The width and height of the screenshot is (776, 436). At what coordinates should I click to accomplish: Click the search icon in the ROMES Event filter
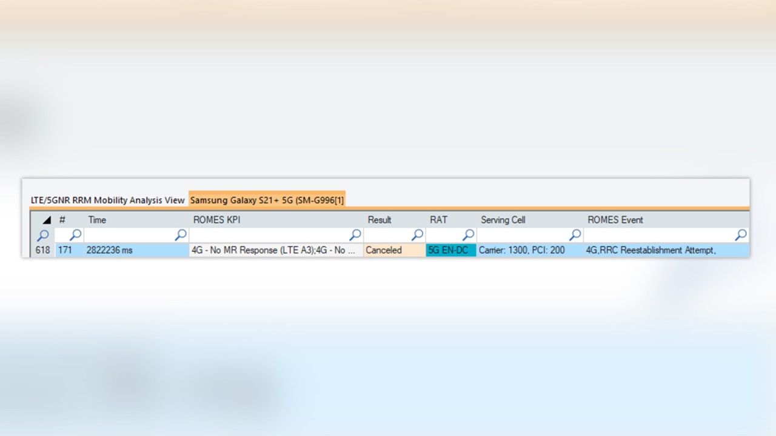coord(741,235)
